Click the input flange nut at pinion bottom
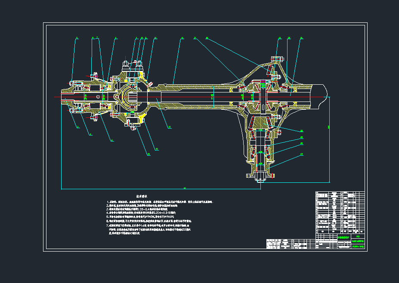399x283 pixels. point(260,176)
